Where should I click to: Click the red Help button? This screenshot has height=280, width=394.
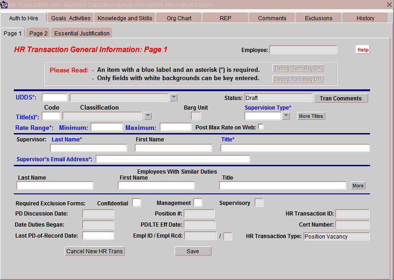point(363,50)
